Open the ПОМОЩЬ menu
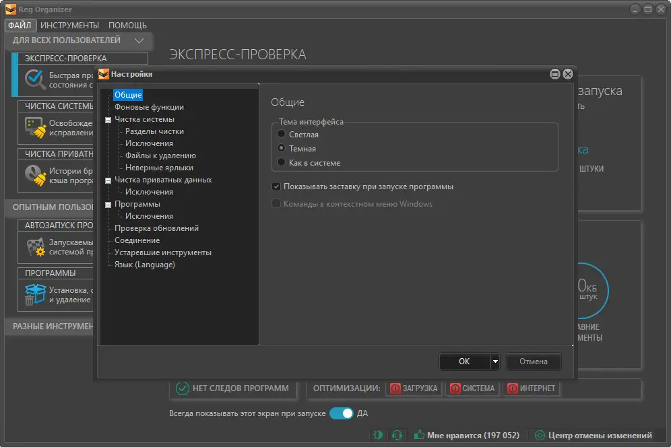 point(127,25)
